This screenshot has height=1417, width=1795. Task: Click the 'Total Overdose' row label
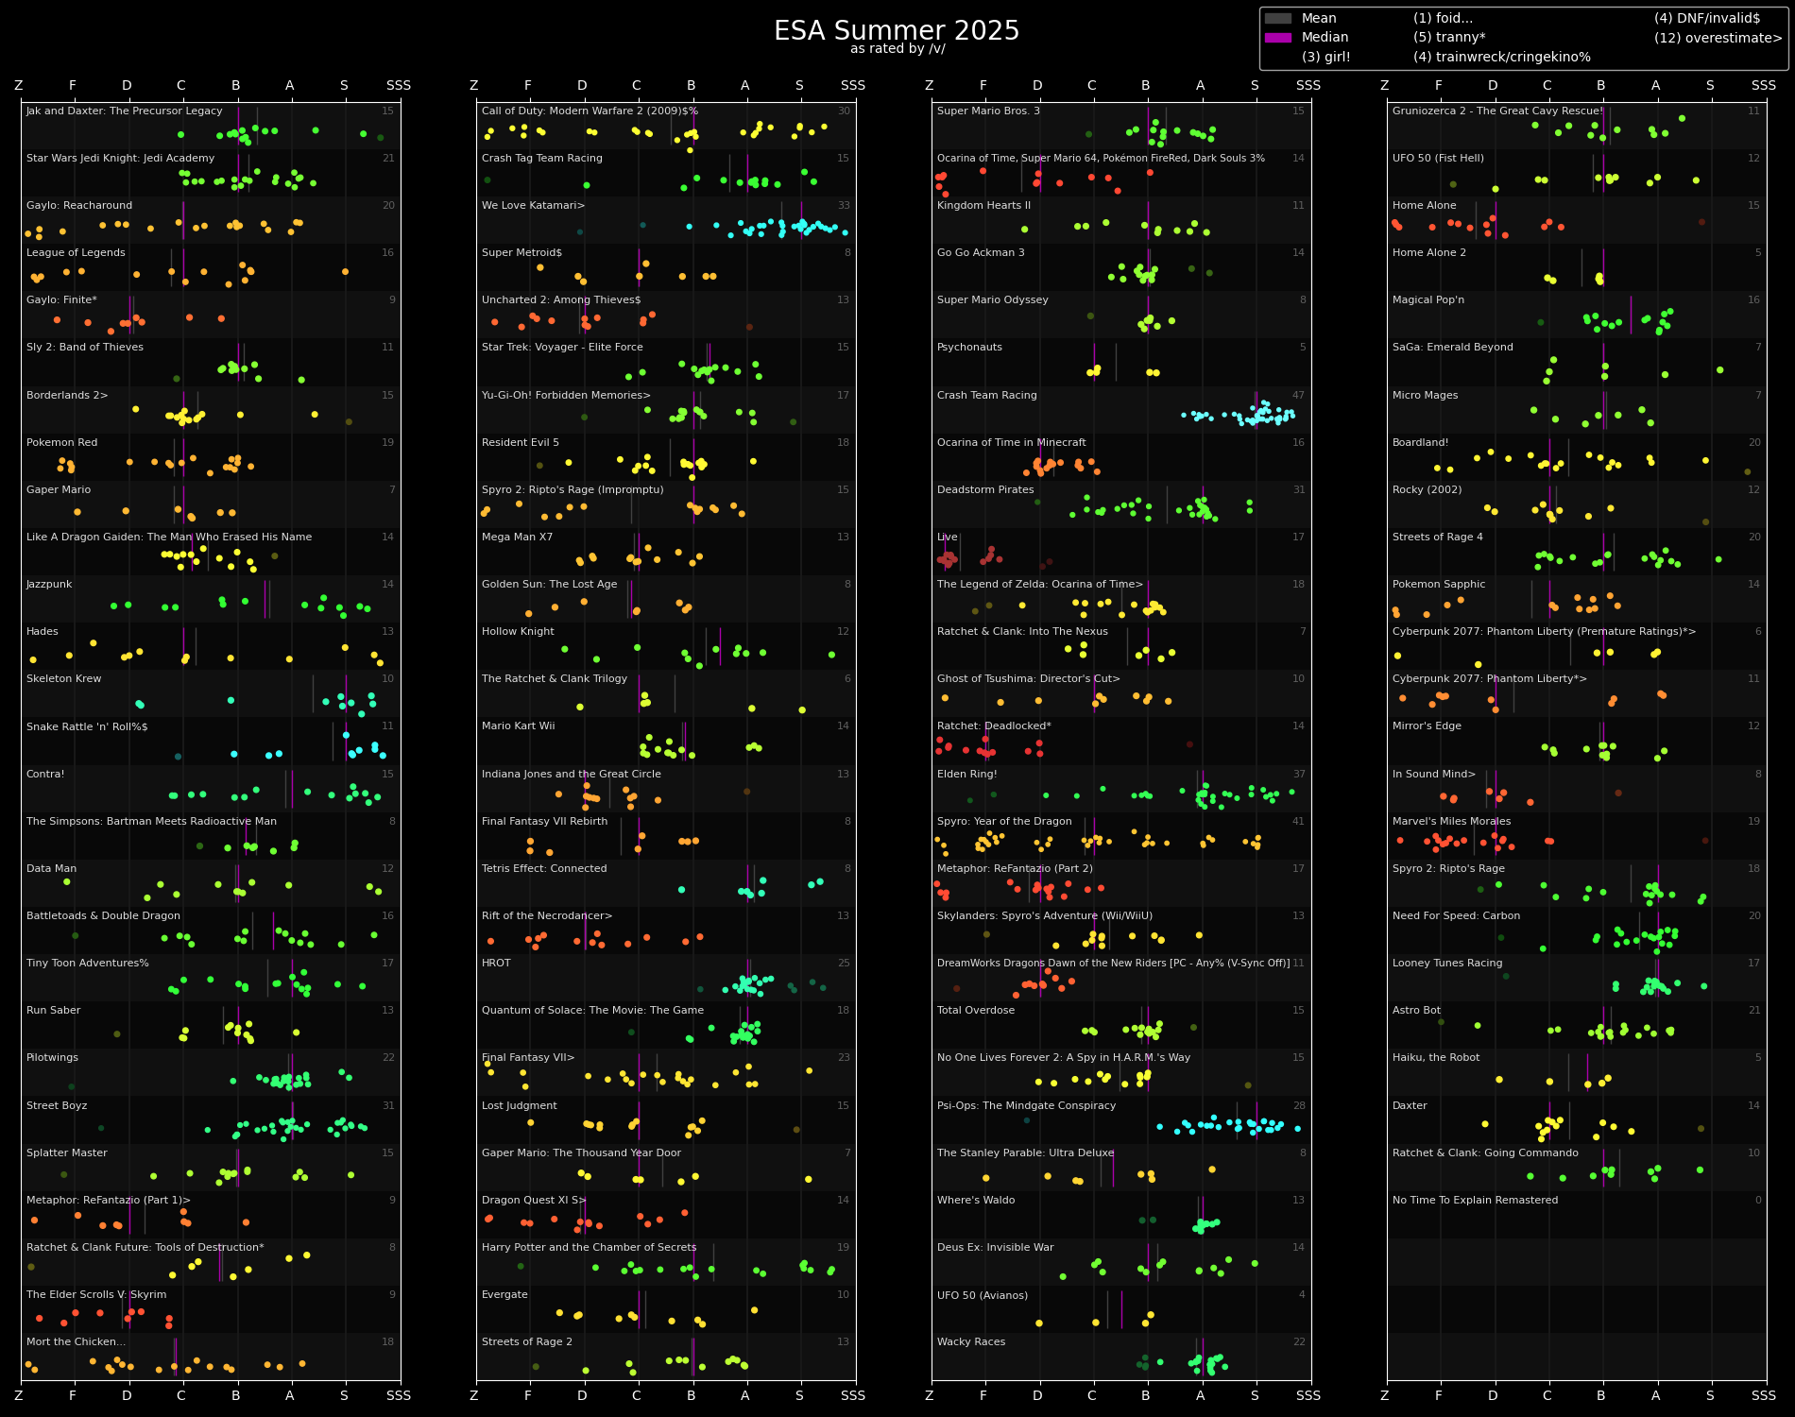[x=976, y=1011]
